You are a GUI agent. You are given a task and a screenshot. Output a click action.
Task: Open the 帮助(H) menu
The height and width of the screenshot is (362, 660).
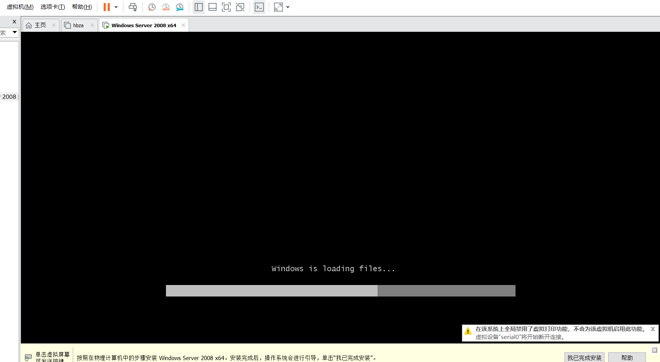pos(82,7)
